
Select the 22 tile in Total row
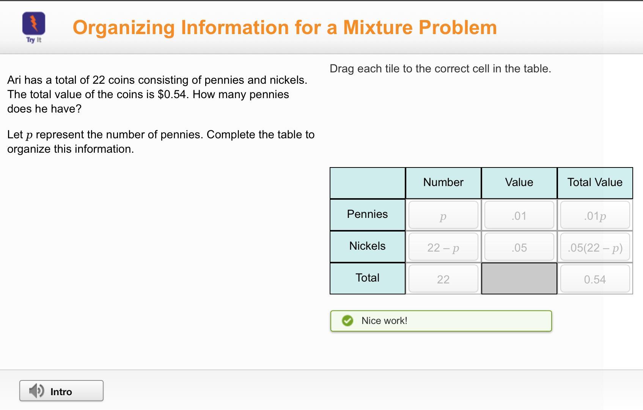coord(443,279)
